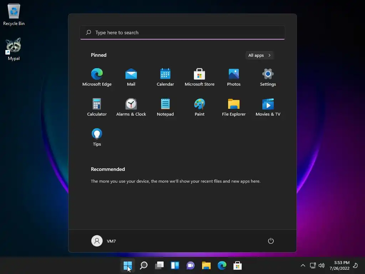Launch Notepad

(165, 107)
